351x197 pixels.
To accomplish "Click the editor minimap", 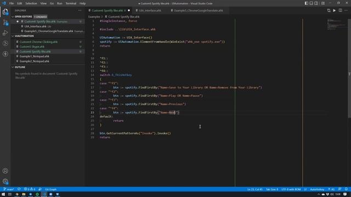I will tap(336, 24).
